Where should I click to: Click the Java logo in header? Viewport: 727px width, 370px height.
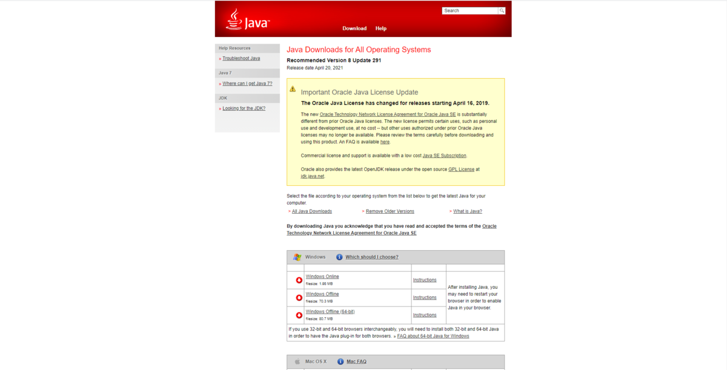click(248, 19)
